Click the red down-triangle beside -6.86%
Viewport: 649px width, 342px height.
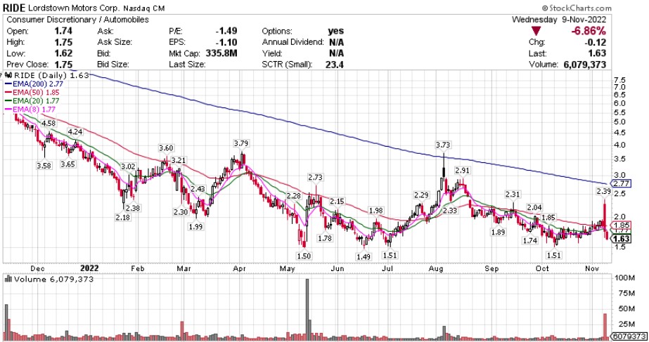pyautogui.click(x=536, y=31)
